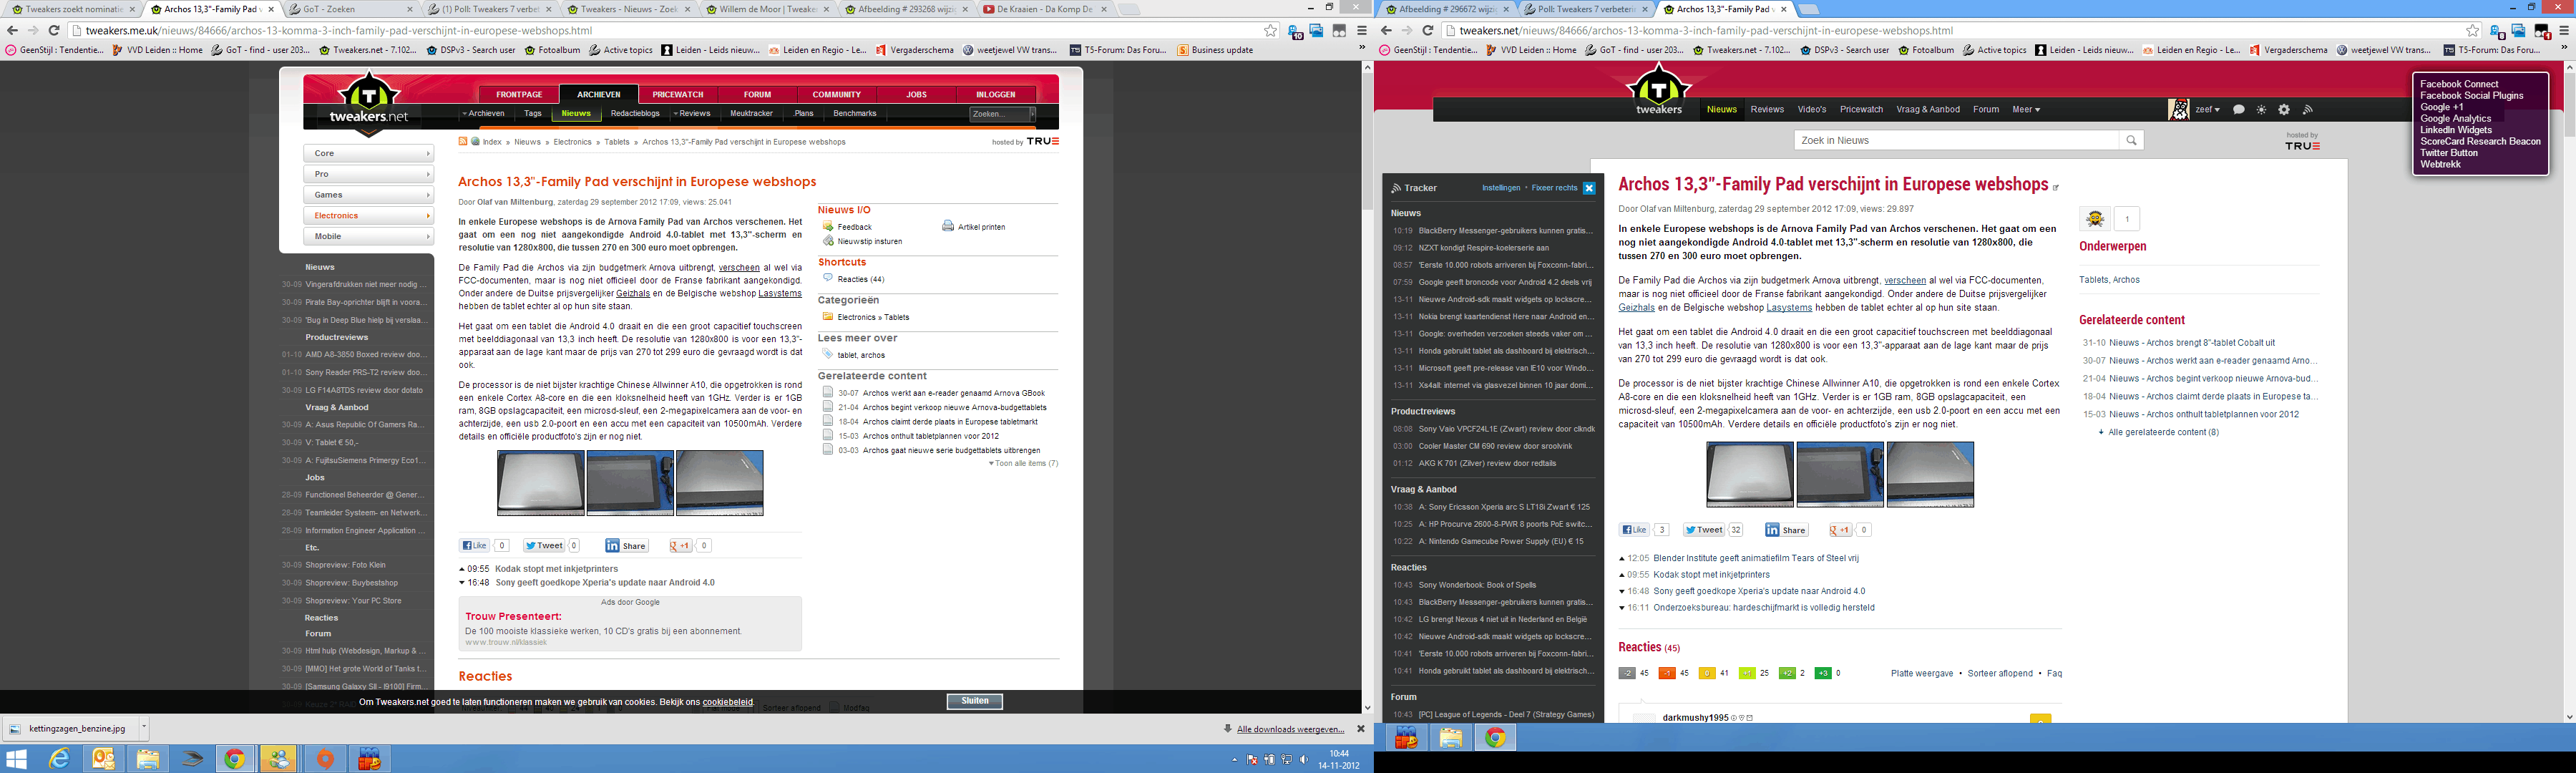Open Vraag & Aanbod in right nav
The width and height of the screenshot is (2576, 773).
click(x=1928, y=110)
